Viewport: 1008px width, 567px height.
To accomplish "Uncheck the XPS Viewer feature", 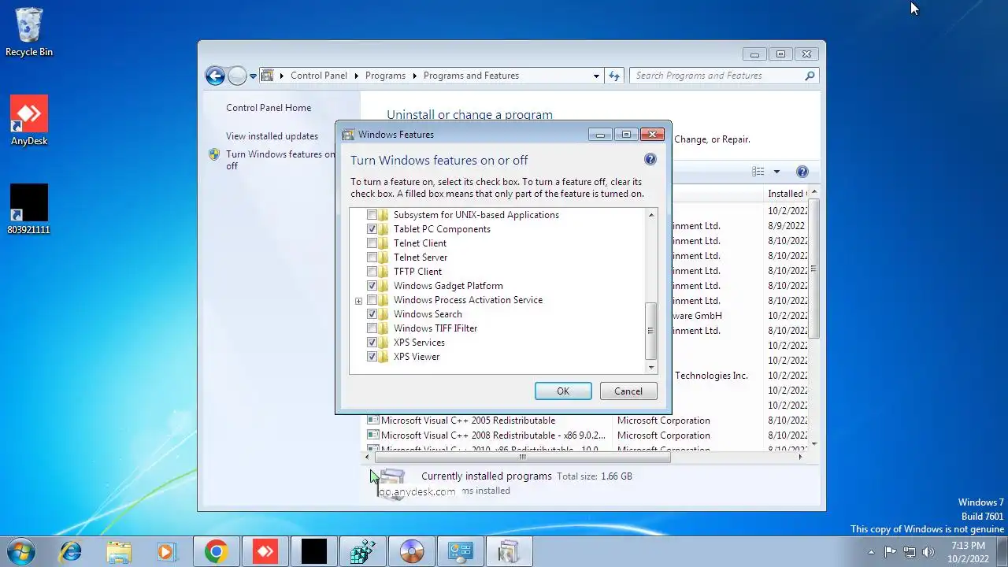I will coord(372,357).
